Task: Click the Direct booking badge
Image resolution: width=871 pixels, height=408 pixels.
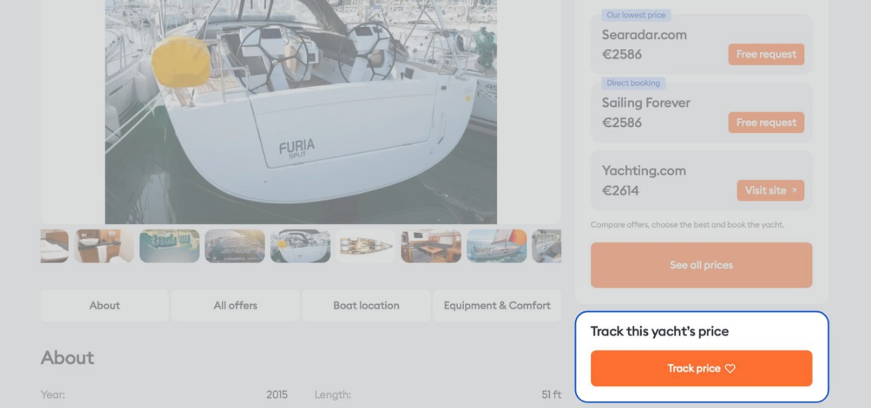Action: tap(633, 83)
